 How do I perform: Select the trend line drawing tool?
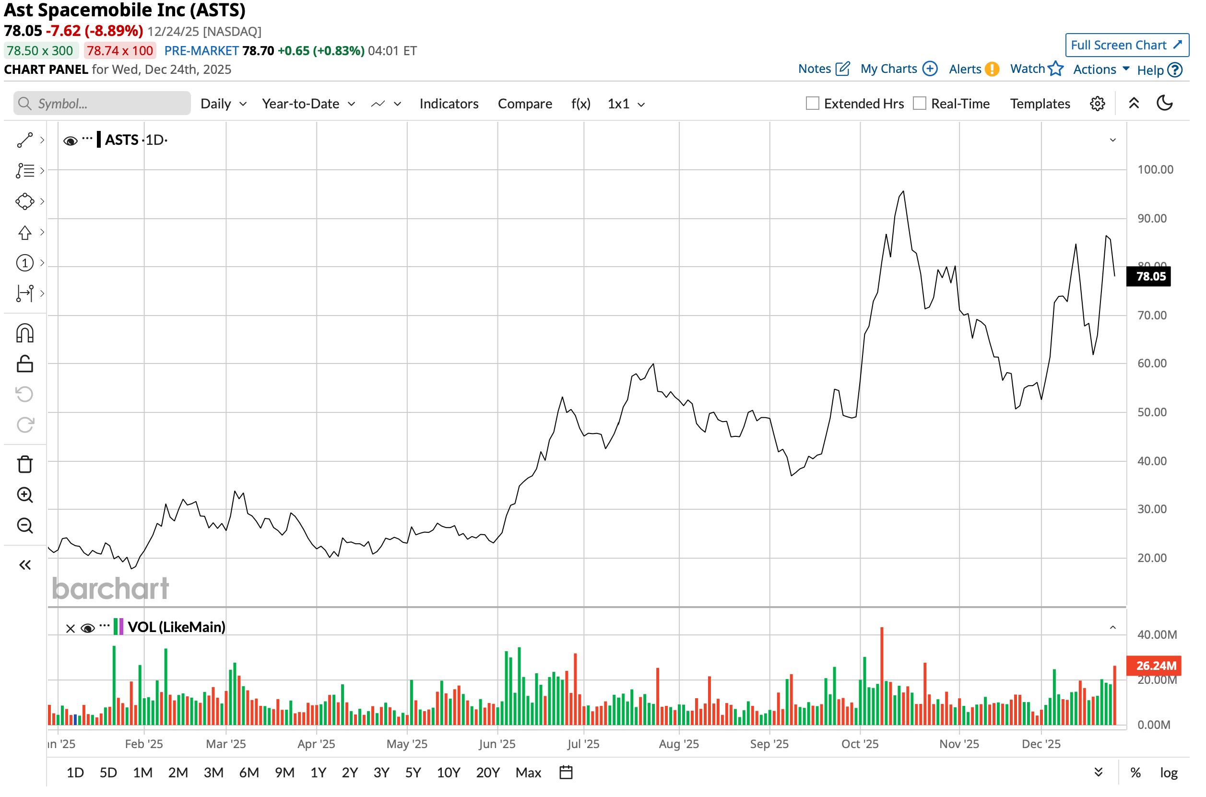tap(24, 141)
